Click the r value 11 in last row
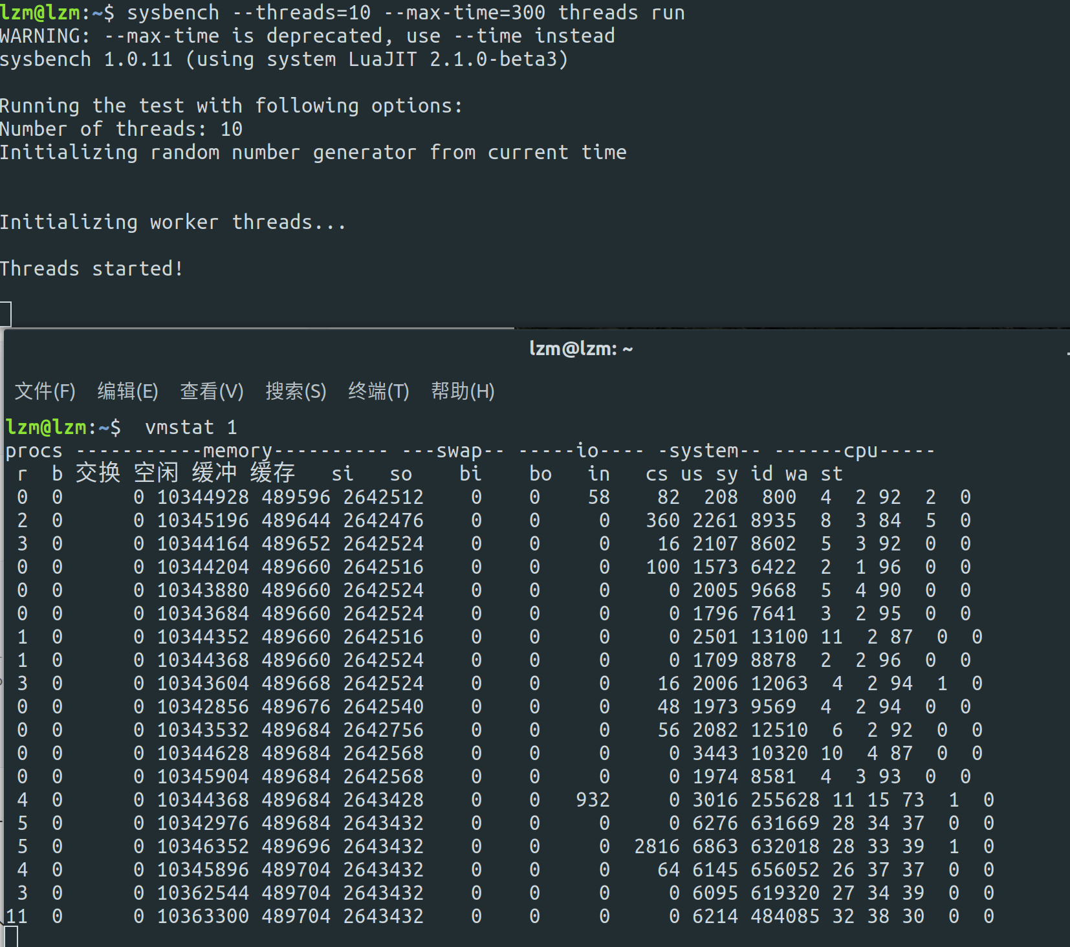Viewport: 1070px width, 947px height. pos(17,916)
